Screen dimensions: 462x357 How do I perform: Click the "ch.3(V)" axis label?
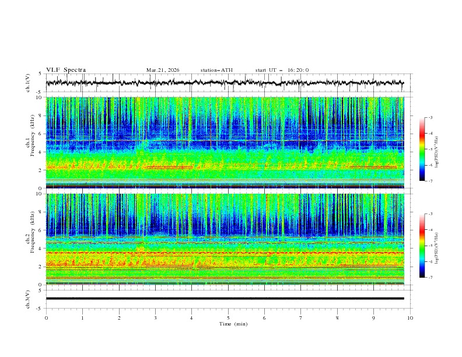[x=28, y=299]
